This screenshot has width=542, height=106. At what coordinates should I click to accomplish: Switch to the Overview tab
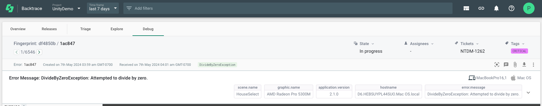click(18, 29)
